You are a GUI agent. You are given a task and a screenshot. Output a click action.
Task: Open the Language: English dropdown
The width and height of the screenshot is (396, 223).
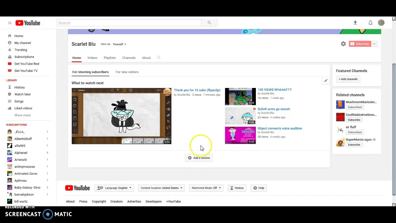pyautogui.click(x=114, y=188)
